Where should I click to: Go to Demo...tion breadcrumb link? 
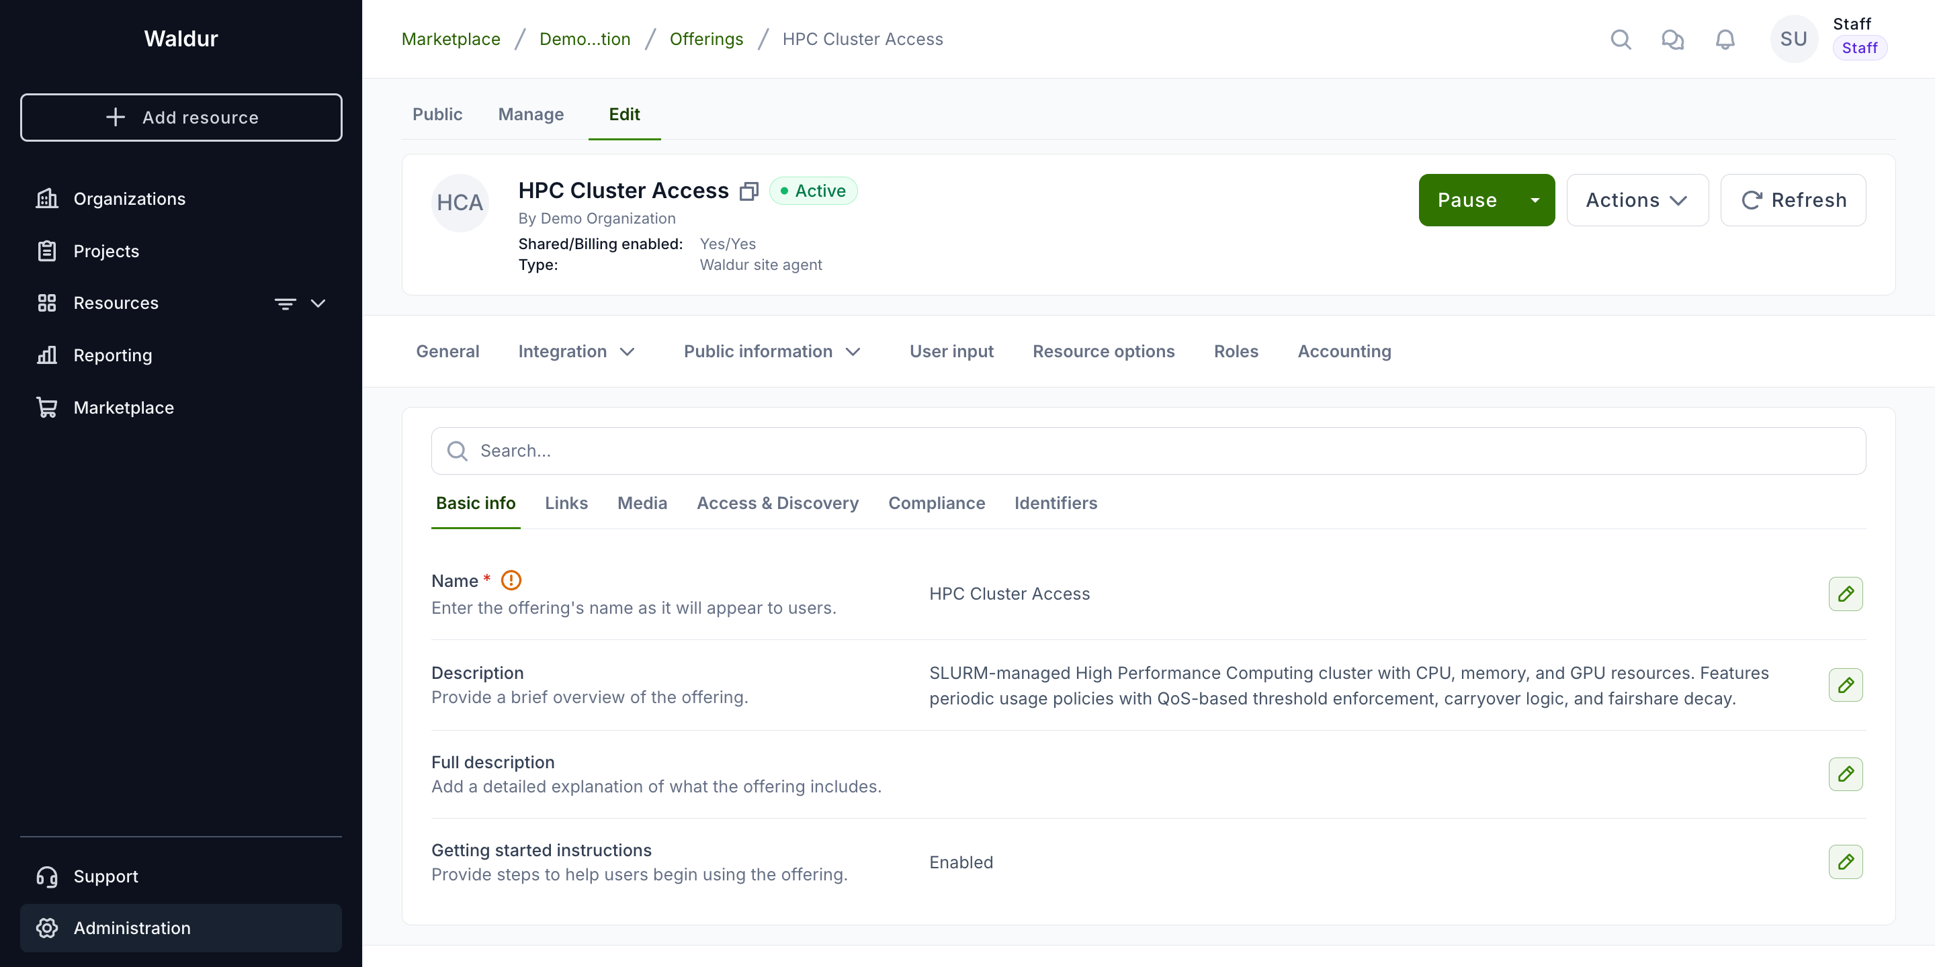click(x=585, y=39)
